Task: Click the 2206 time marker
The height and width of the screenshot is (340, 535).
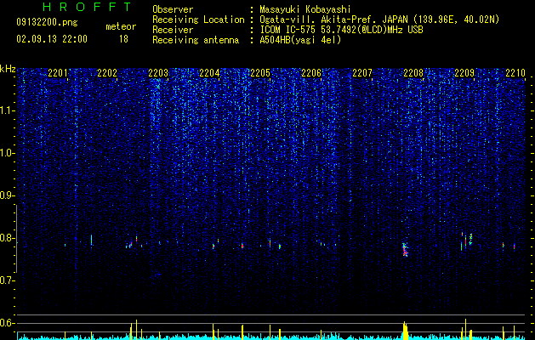Action: [x=311, y=73]
